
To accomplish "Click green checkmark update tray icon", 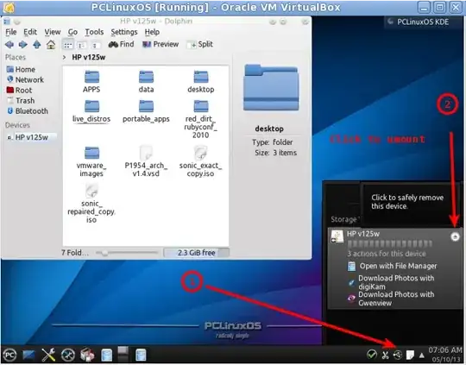I will tap(372, 355).
